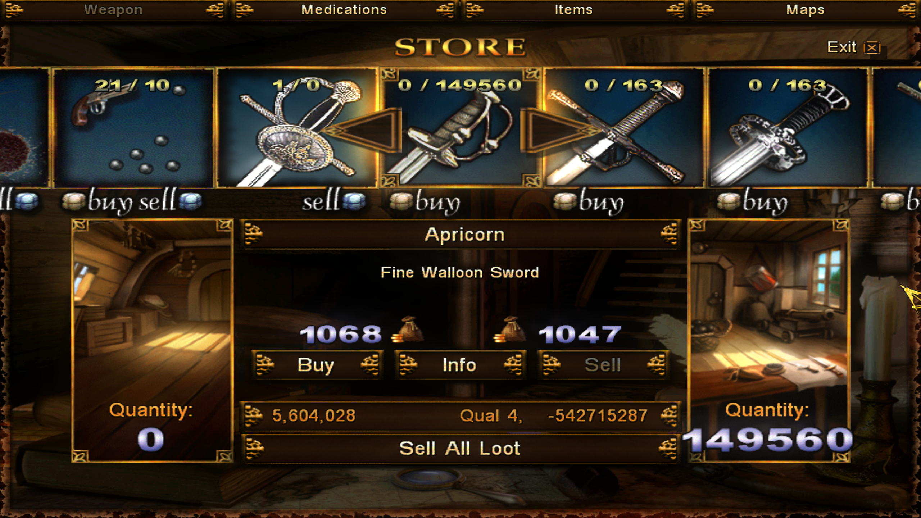This screenshot has height=518, width=921.
Task: Switch to the Medications tab
Action: tap(344, 10)
